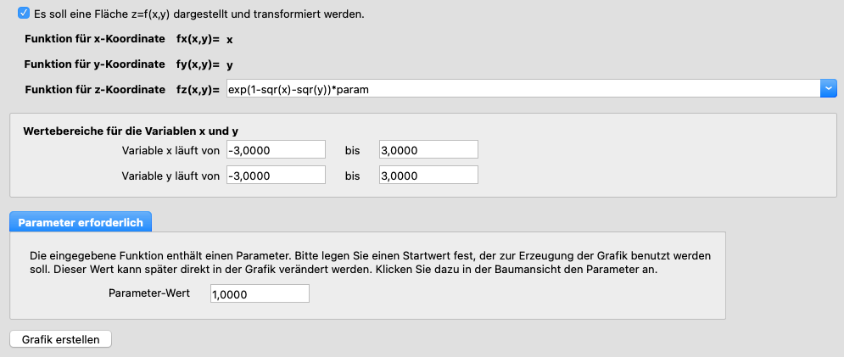Toggle the surface z=f(x,y) checkbox
Viewport: 844px width, 357px height.
tap(24, 14)
